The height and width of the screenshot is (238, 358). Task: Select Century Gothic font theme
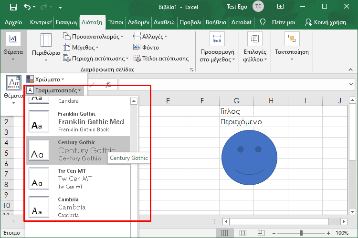78,150
